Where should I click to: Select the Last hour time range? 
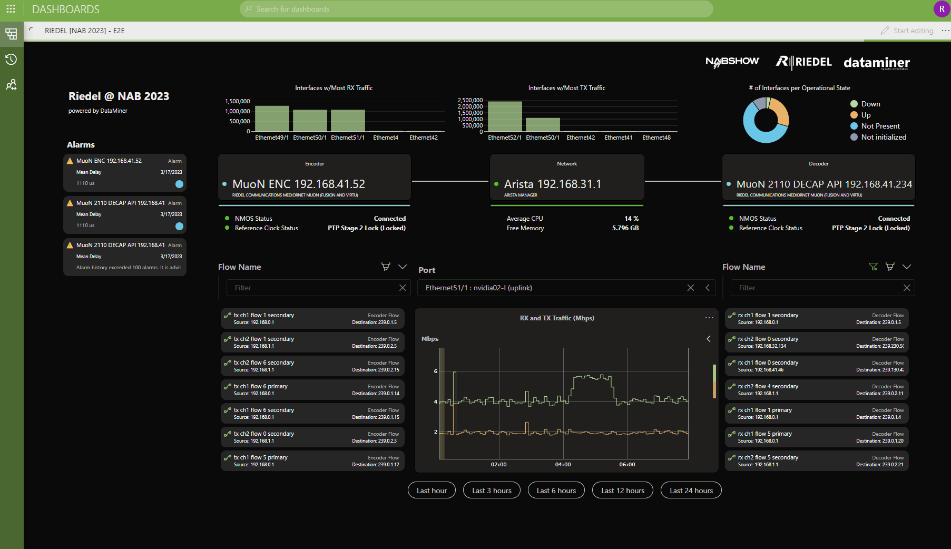coord(432,491)
